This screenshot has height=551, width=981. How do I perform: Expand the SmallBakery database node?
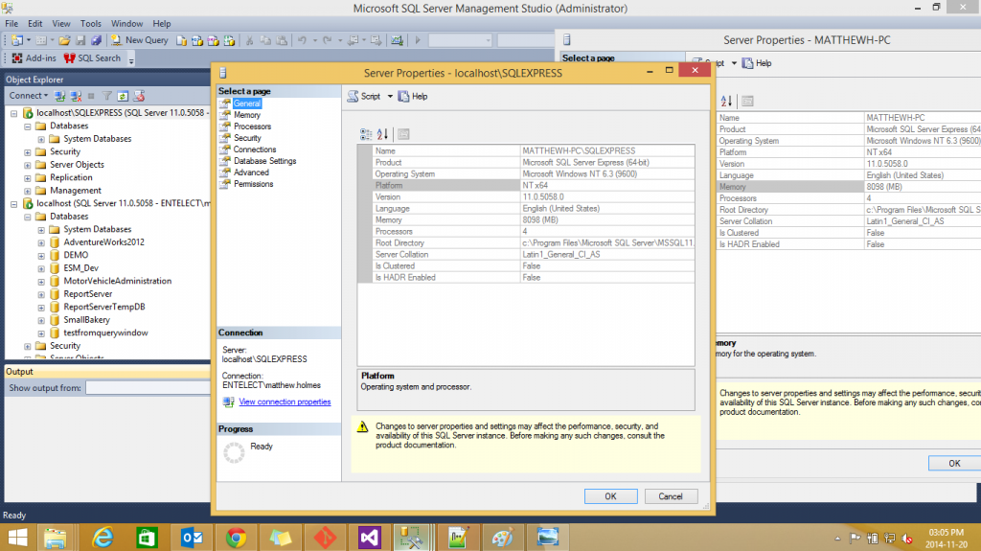(x=41, y=320)
